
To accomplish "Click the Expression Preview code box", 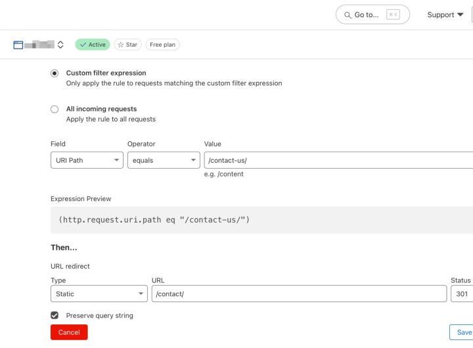I will [261, 220].
